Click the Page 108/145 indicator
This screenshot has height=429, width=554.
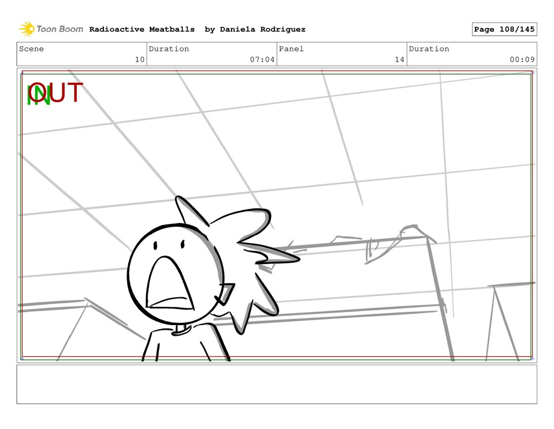(504, 29)
